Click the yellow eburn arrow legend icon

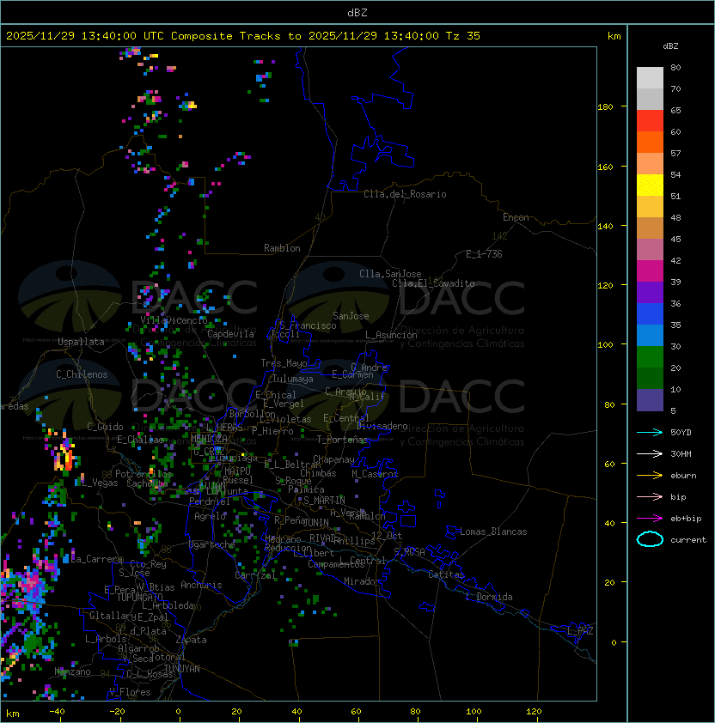click(650, 476)
